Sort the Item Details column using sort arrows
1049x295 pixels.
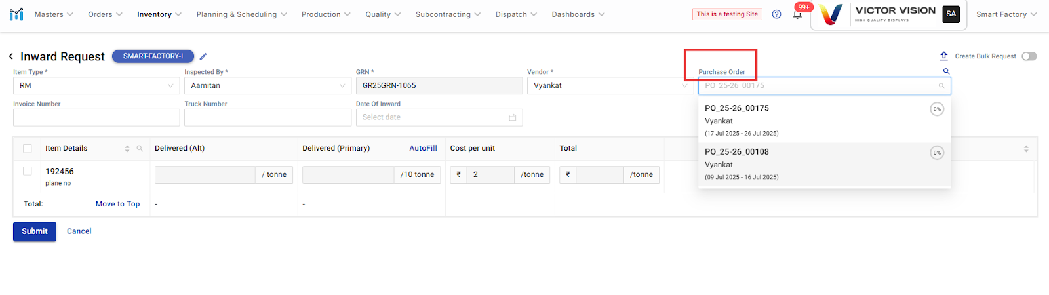[x=127, y=149]
